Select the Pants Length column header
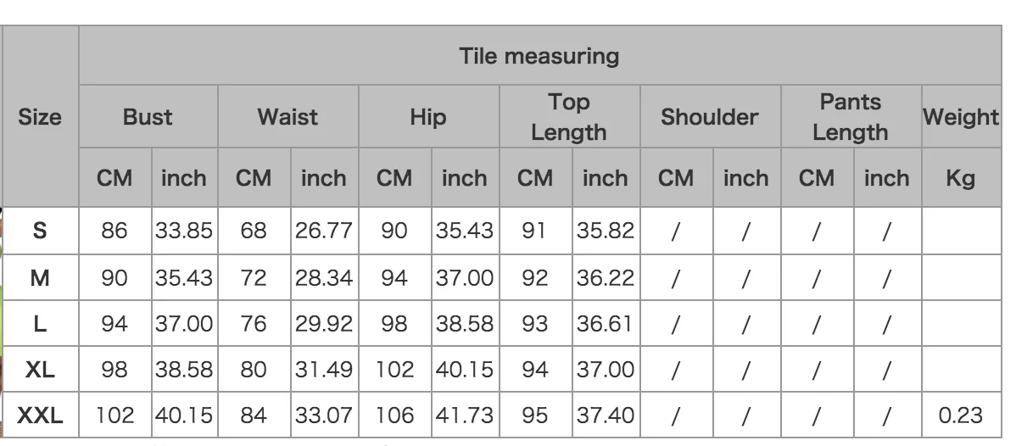 [x=851, y=117]
